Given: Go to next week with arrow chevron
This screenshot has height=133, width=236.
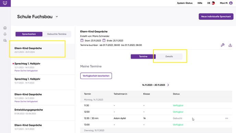Looking at the screenshot, I should (168, 85).
